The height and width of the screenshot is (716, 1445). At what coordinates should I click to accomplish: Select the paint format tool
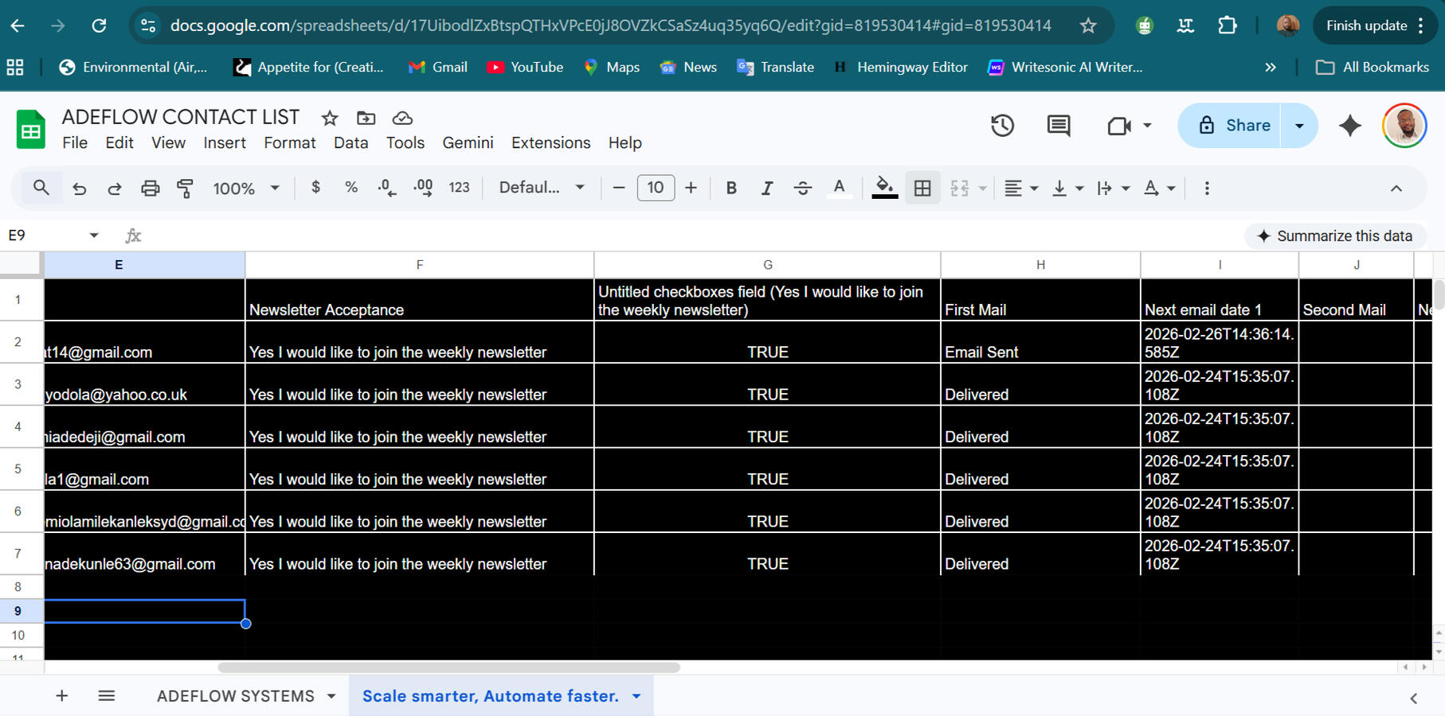[185, 188]
